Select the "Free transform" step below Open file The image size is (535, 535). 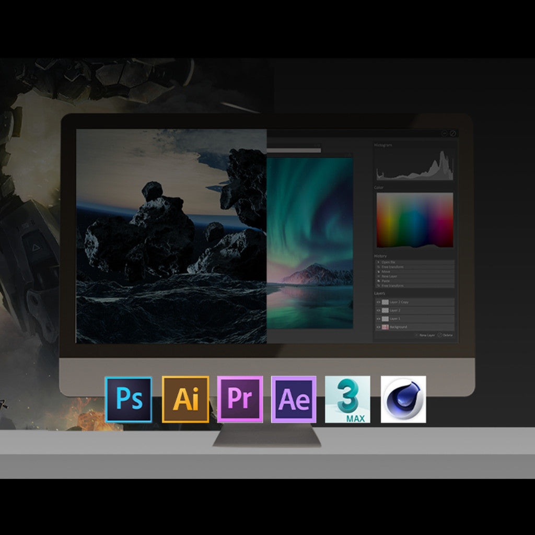(x=414, y=267)
